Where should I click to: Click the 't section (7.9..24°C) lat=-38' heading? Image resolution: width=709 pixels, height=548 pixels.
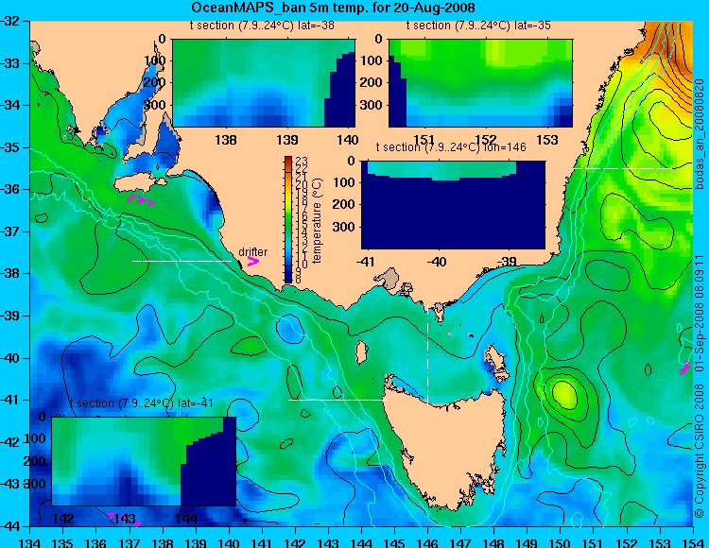[262, 26]
